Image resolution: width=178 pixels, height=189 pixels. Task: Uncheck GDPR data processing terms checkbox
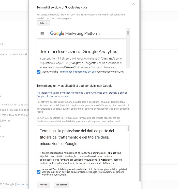(39, 72)
